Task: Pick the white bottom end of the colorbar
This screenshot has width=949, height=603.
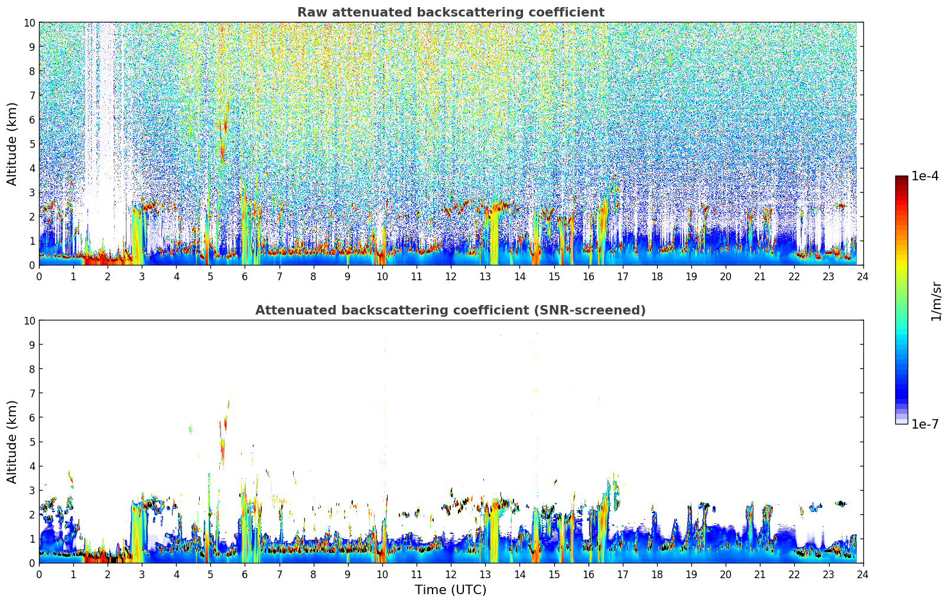Action: pyautogui.click(x=901, y=422)
